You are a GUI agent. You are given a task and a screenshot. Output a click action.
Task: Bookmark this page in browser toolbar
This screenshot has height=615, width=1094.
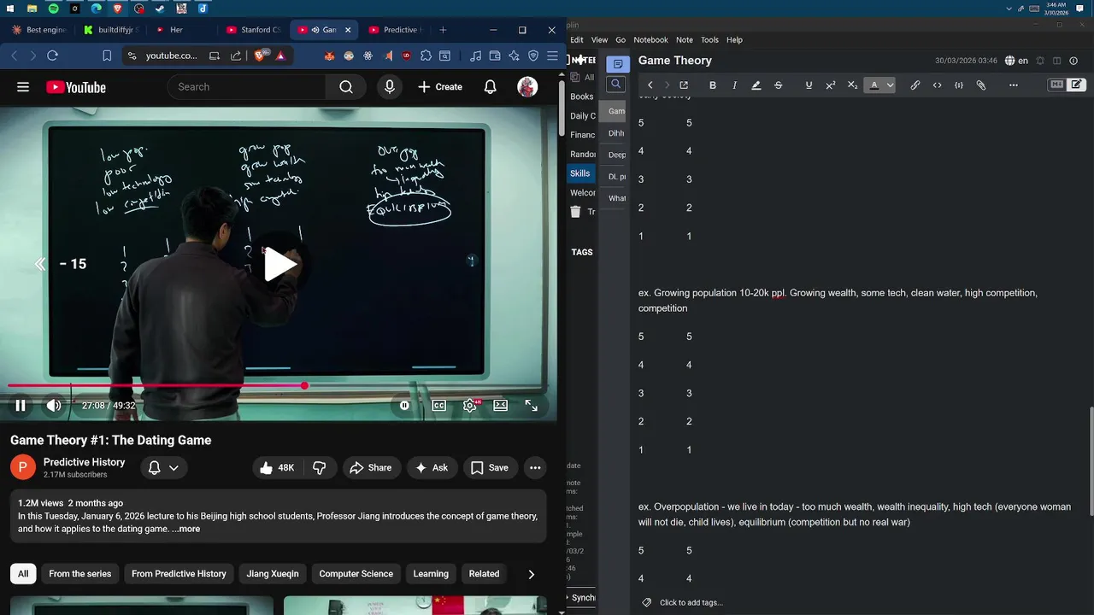pos(107,56)
